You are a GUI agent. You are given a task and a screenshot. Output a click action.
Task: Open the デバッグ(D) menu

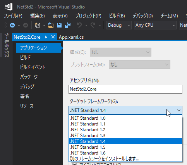tap(143, 16)
